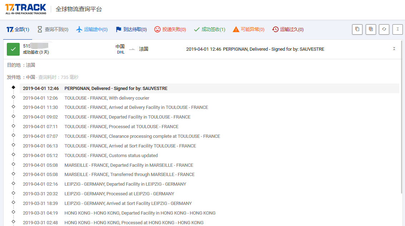Filter by 运输途中(0) in transit
Image resolution: width=405 pixels, height=226 pixels.
(x=92, y=30)
